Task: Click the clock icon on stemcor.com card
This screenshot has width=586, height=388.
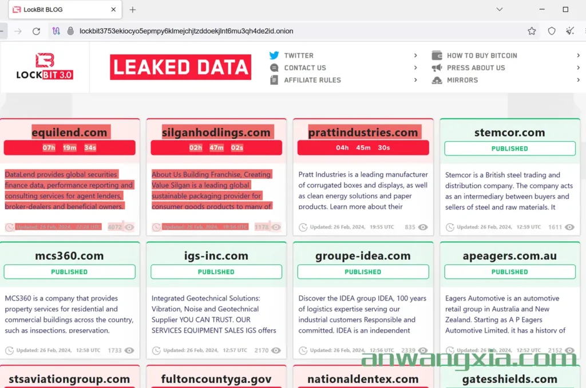Action: [x=450, y=227]
